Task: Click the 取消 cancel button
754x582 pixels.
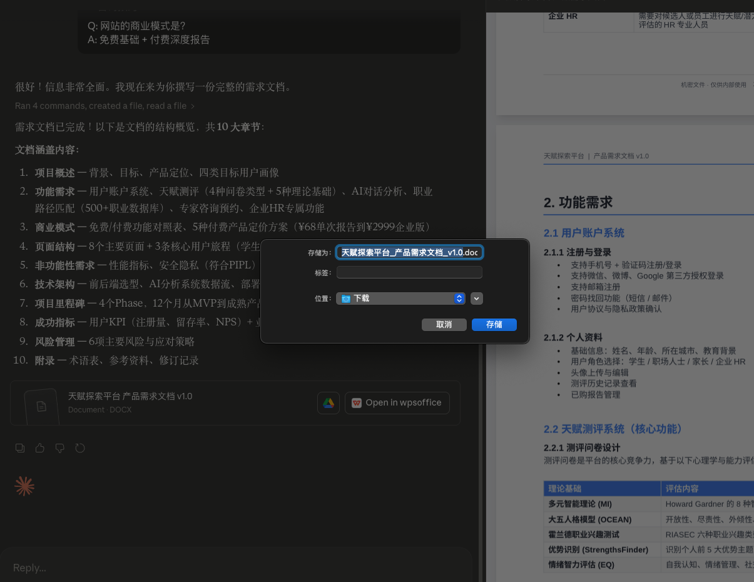Action: (444, 325)
